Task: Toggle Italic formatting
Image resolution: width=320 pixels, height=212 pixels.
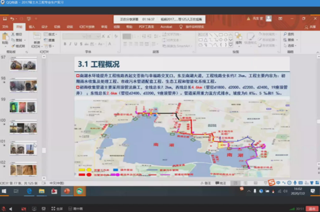Action: pos(70,44)
